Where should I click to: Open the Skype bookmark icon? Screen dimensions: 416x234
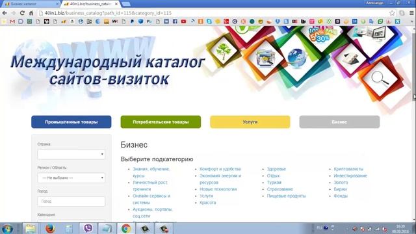[x=209, y=21]
